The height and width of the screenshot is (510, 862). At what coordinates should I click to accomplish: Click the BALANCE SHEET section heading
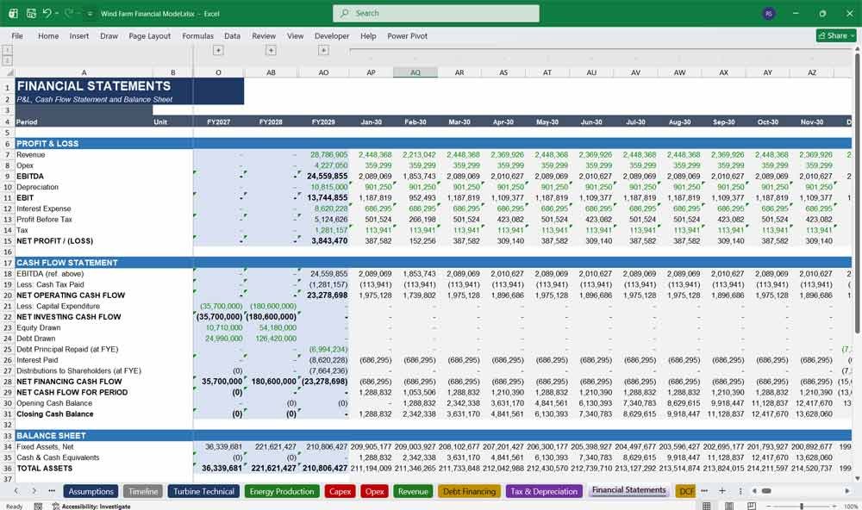pos(51,436)
